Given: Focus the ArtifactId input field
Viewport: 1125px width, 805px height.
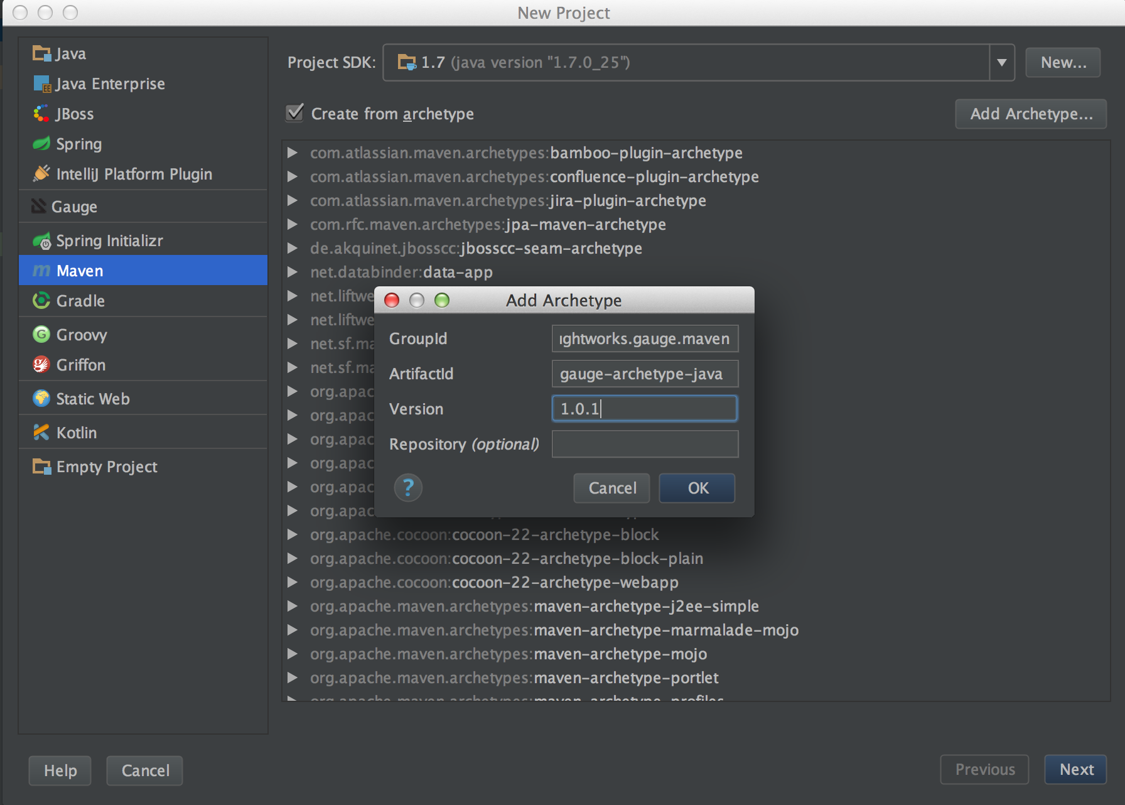Looking at the screenshot, I should point(645,374).
